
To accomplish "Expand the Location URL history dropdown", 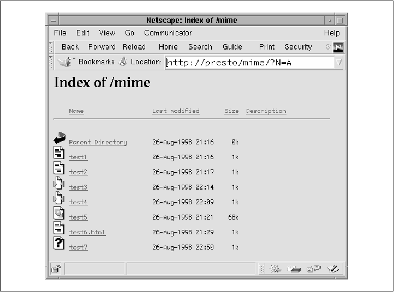I will [x=339, y=63].
